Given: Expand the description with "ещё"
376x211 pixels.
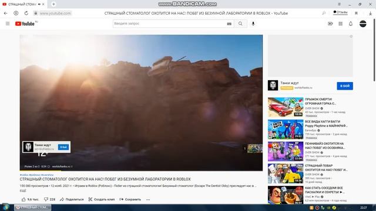Looking at the screenshot, I should [x=23, y=190].
